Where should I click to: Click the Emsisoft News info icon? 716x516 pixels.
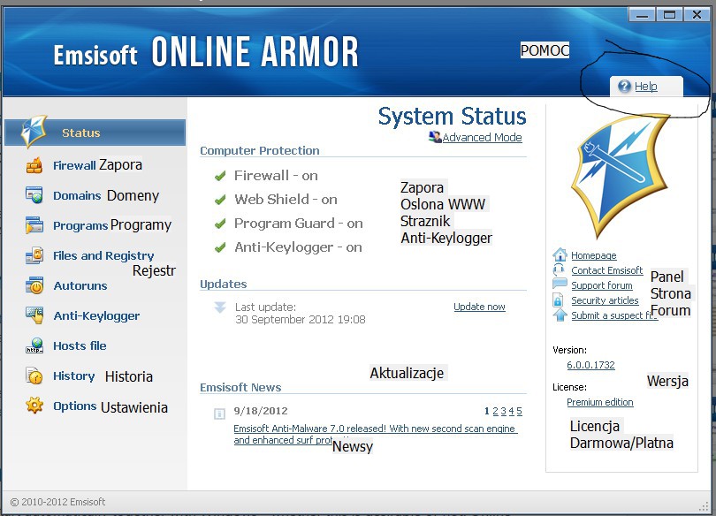pos(219,414)
